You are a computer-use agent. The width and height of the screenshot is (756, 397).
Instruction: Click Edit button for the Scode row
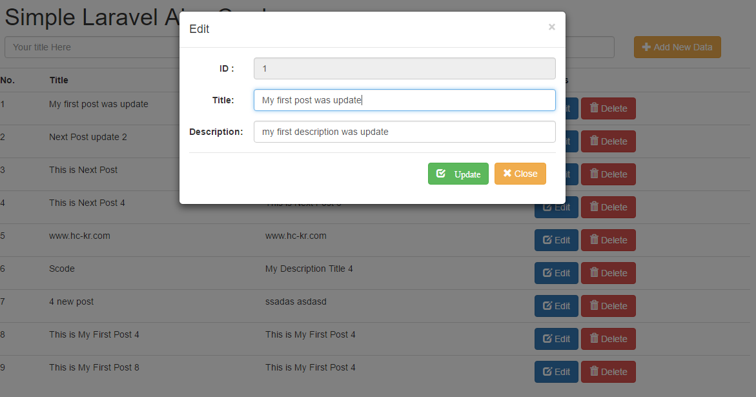pyautogui.click(x=556, y=272)
